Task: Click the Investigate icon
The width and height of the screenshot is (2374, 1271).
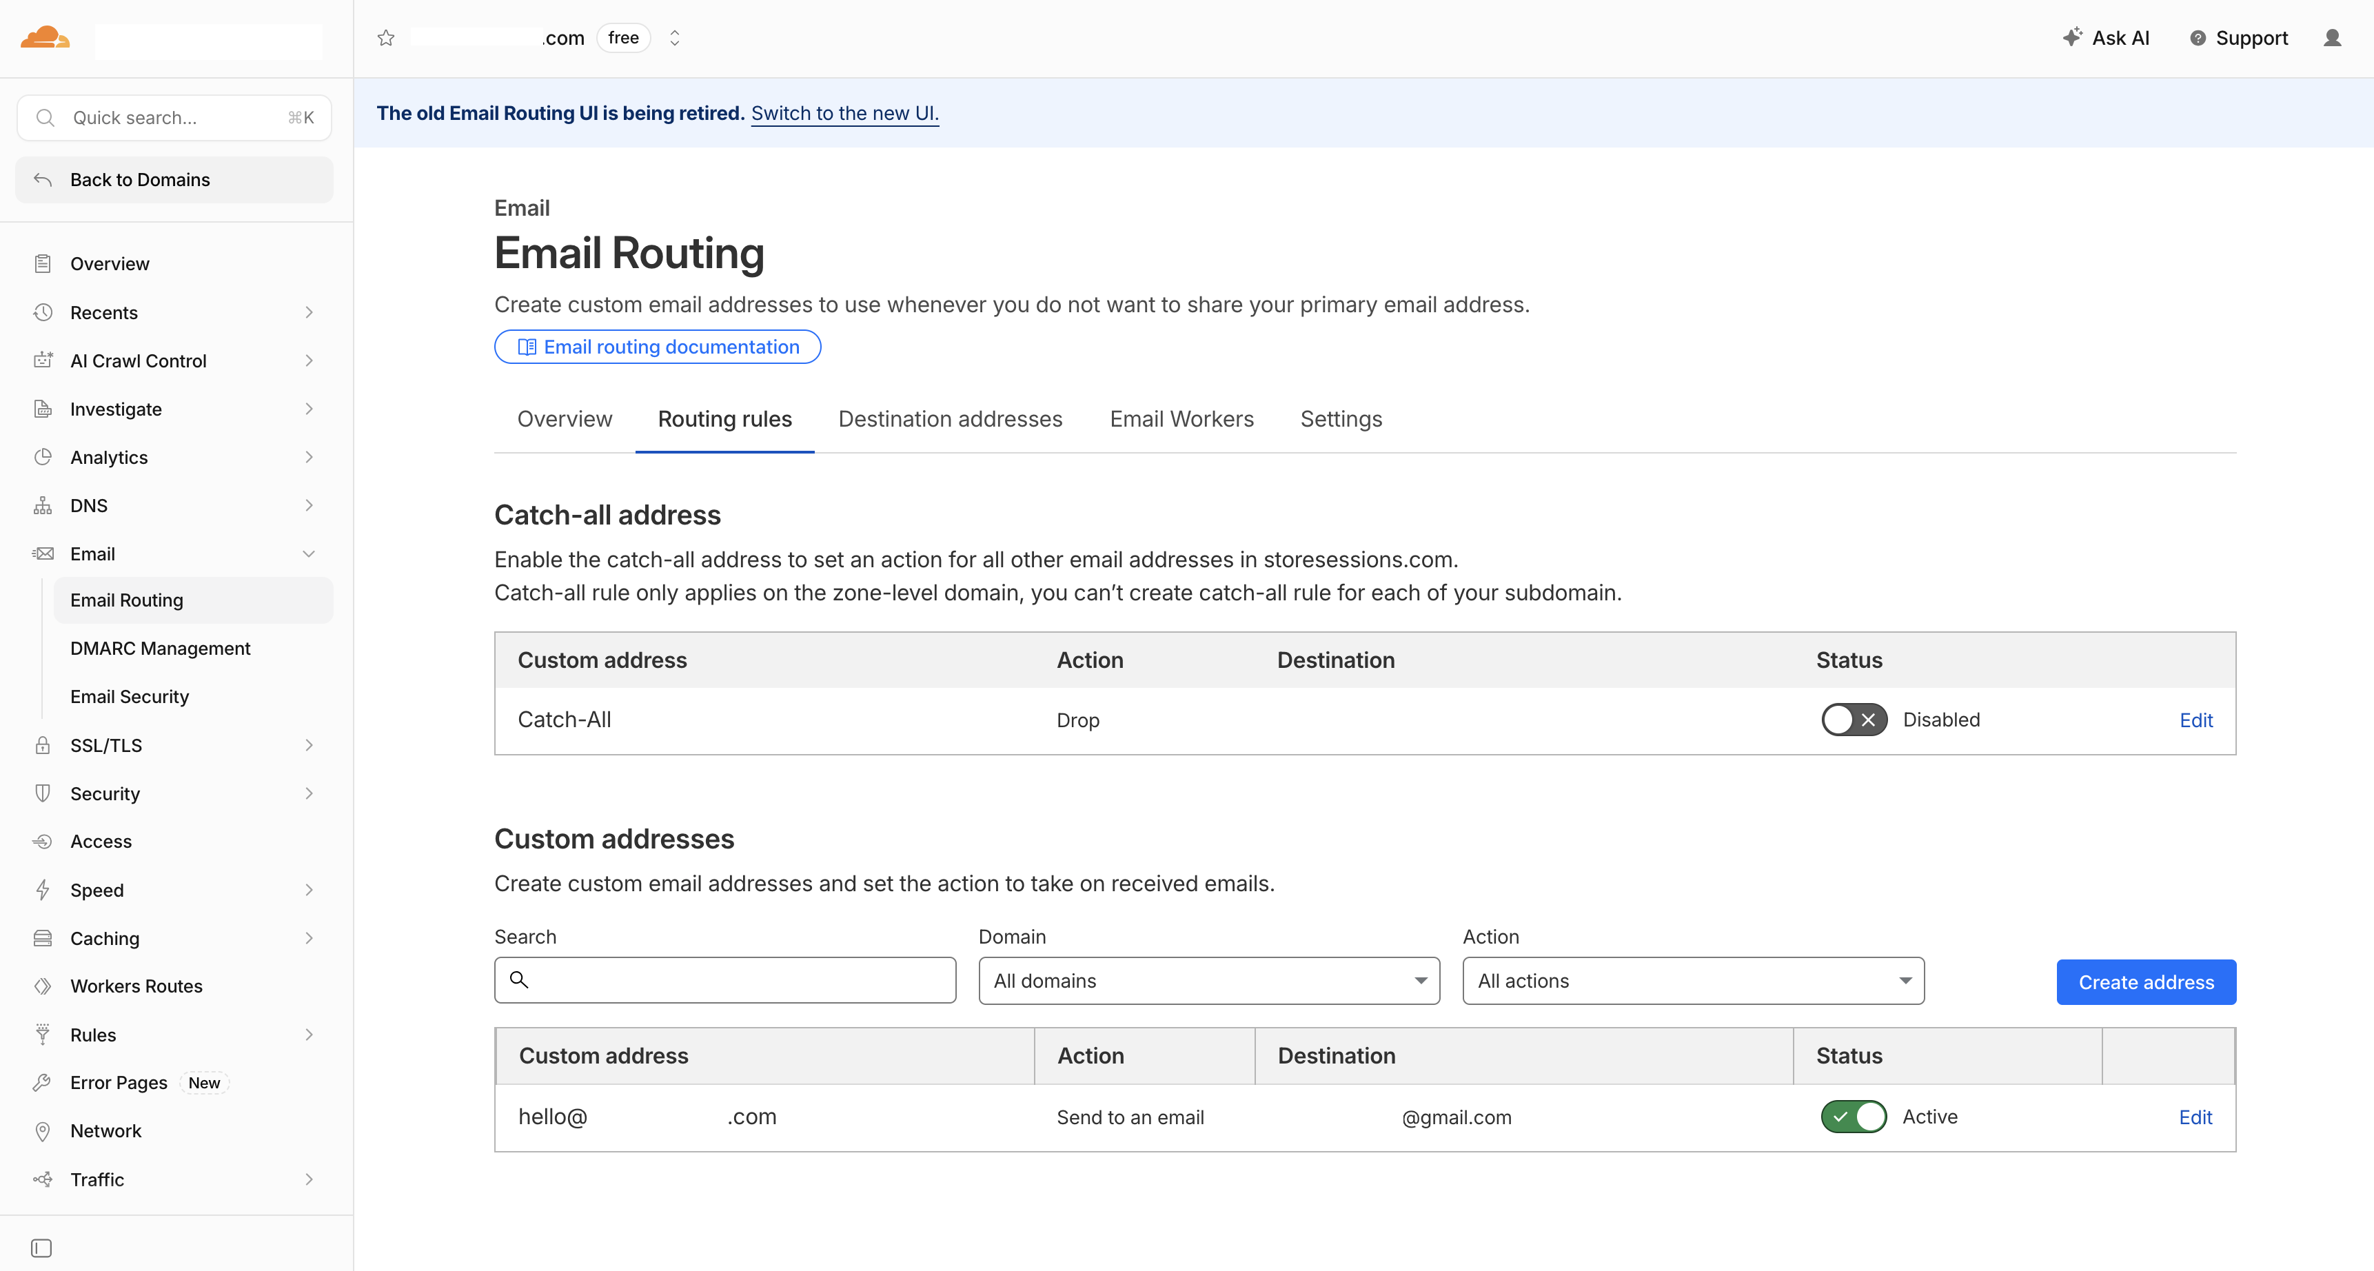Action: pos(43,408)
